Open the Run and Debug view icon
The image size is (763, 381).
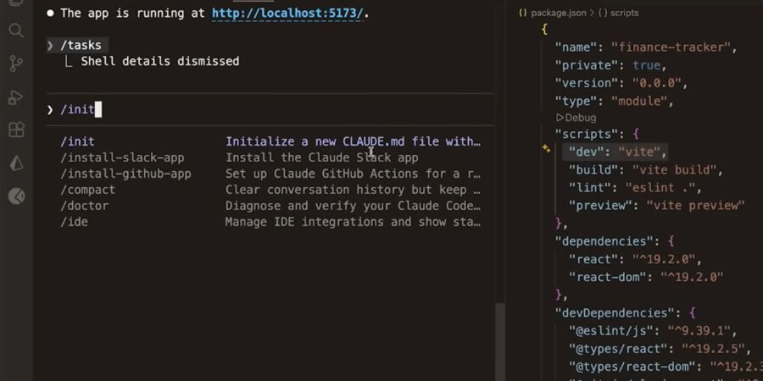coord(16,97)
